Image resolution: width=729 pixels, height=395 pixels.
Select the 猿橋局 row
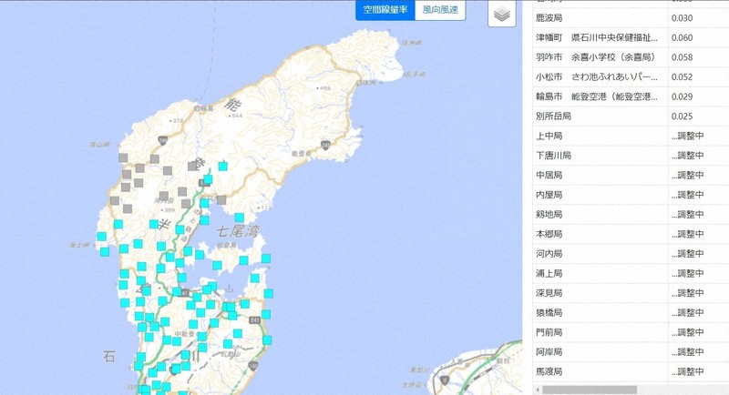[631, 313]
